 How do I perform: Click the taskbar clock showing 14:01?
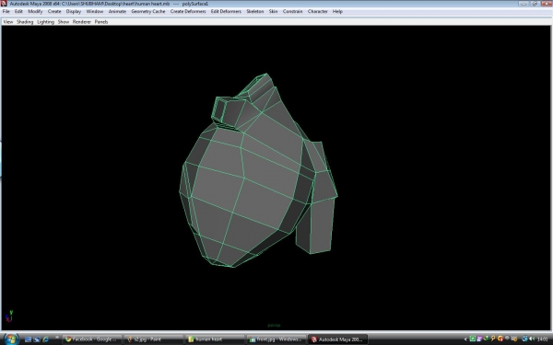[543, 339]
